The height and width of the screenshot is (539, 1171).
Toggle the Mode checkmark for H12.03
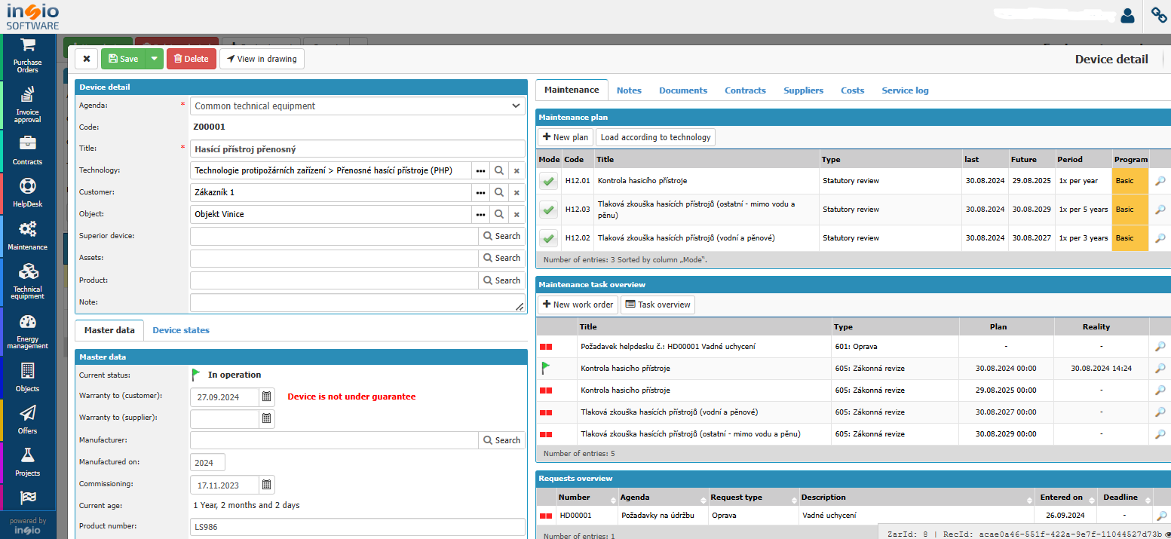pos(548,210)
